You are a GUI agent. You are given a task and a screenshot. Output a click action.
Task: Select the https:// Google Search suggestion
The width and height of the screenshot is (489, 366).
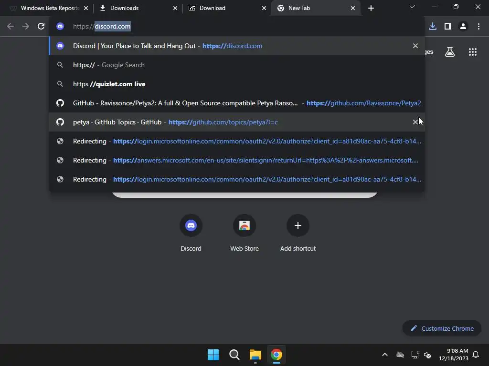pyautogui.click(x=237, y=65)
